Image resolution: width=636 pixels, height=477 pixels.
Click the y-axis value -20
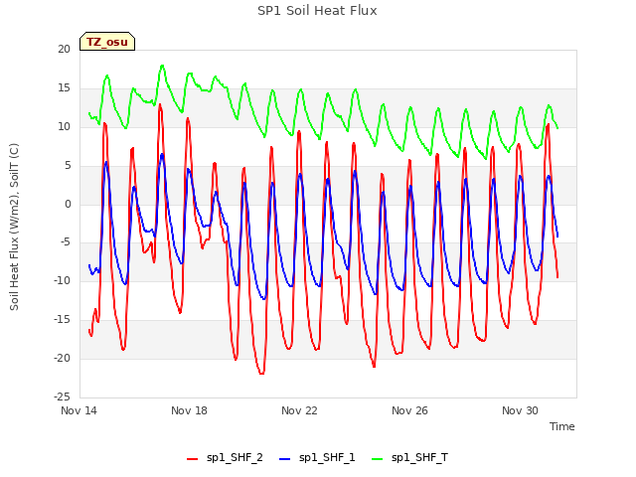click(x=62, y=358)
